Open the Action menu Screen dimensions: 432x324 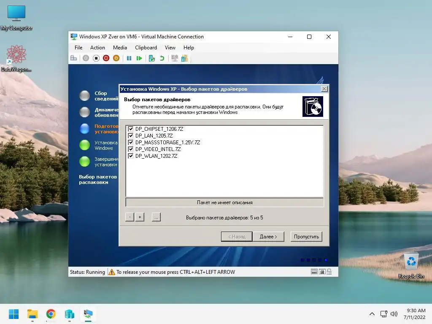97,47
